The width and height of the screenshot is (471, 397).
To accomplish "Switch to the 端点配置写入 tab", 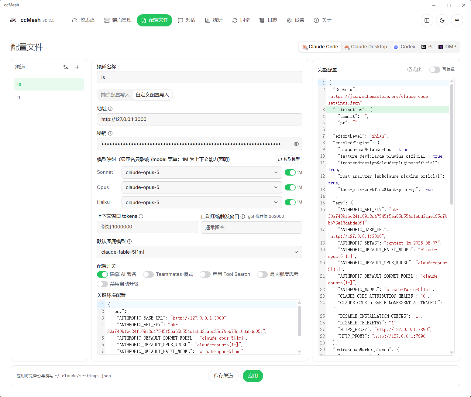I will (115, 95).
